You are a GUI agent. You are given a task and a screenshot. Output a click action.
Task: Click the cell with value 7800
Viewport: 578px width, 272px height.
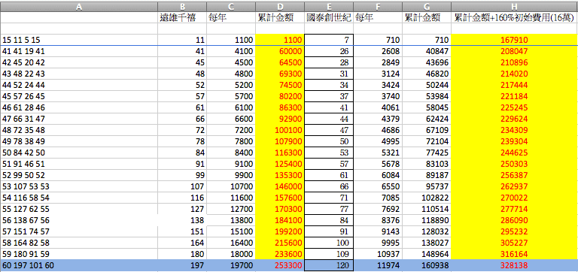pyautogui.click(x=231, y=141)
